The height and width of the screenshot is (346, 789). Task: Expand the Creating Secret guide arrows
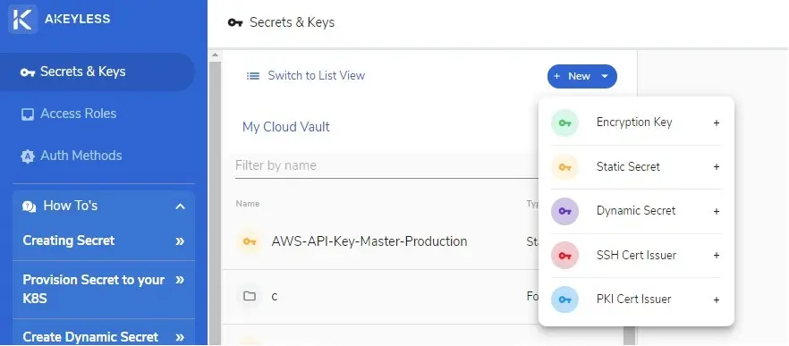[180, 241]
